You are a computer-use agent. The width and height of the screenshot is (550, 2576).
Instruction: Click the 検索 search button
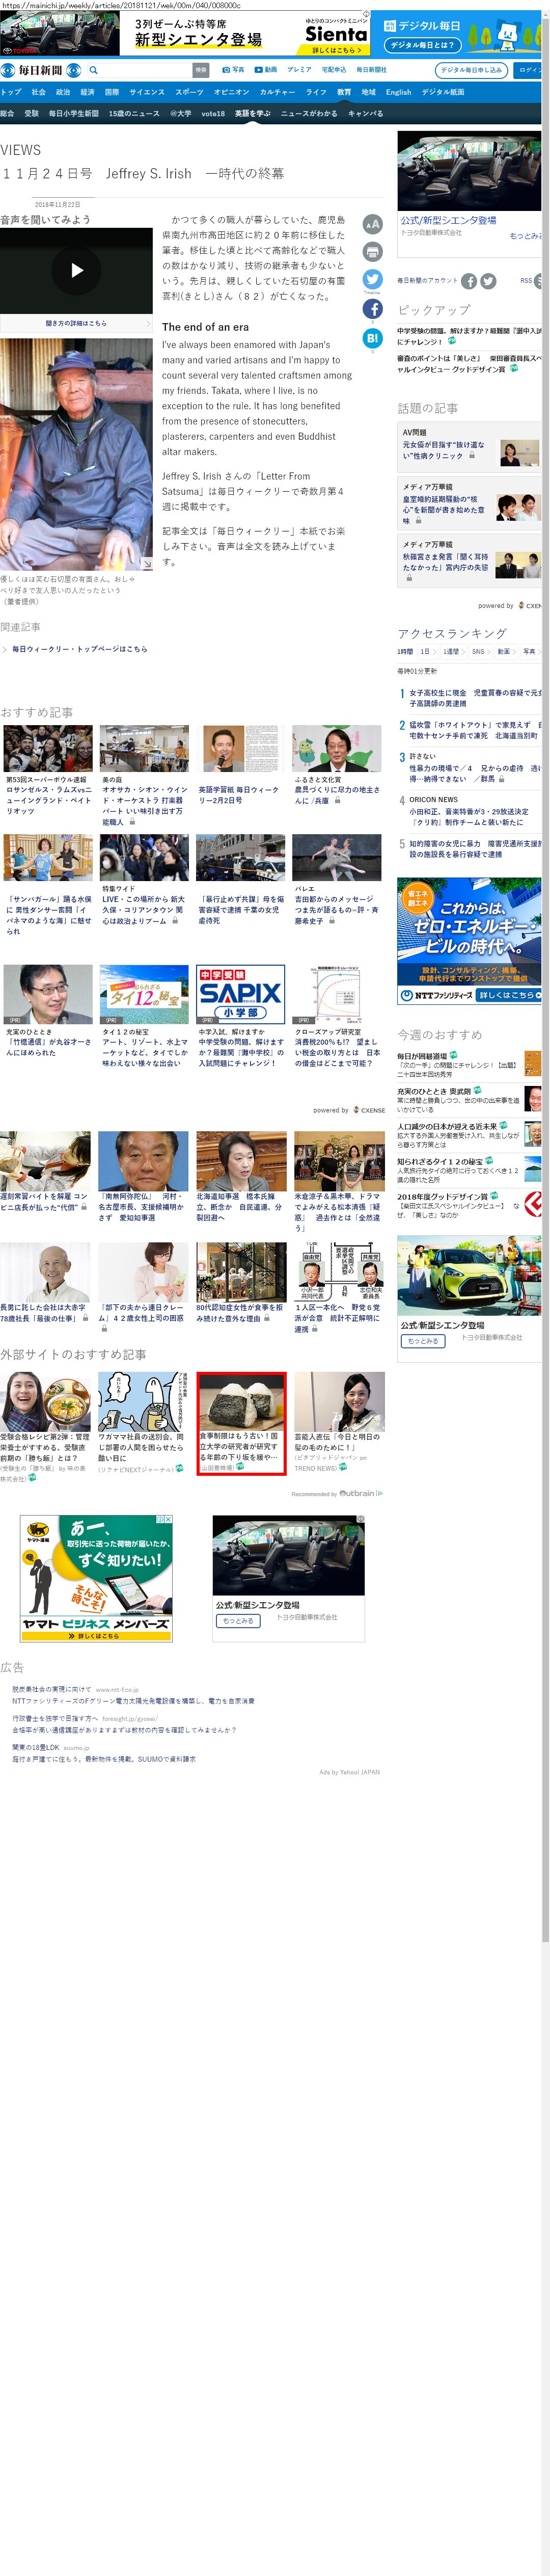click(201, 70)
